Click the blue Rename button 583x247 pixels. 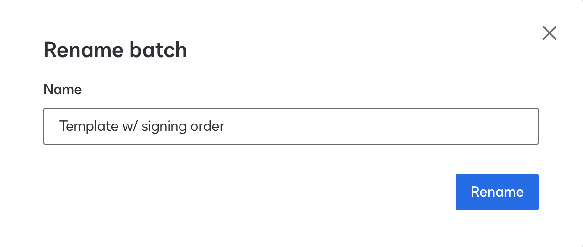[497, 192]
